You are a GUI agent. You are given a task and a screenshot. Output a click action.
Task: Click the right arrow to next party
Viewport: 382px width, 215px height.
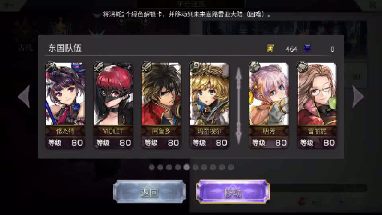(358, 96)
